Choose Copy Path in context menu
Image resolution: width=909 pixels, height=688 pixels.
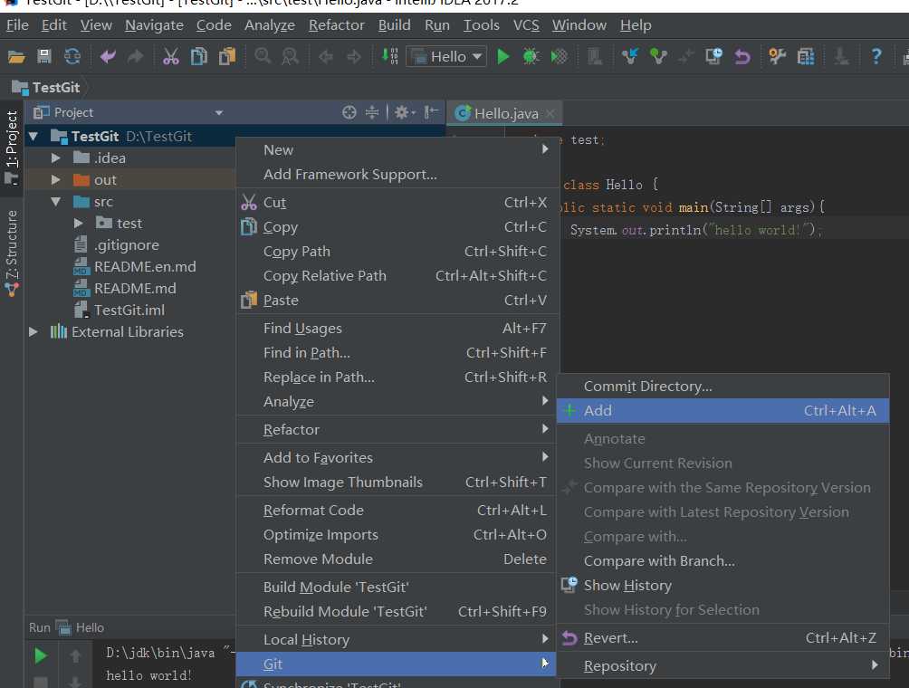pyautogui.click(x=398, y=252)
